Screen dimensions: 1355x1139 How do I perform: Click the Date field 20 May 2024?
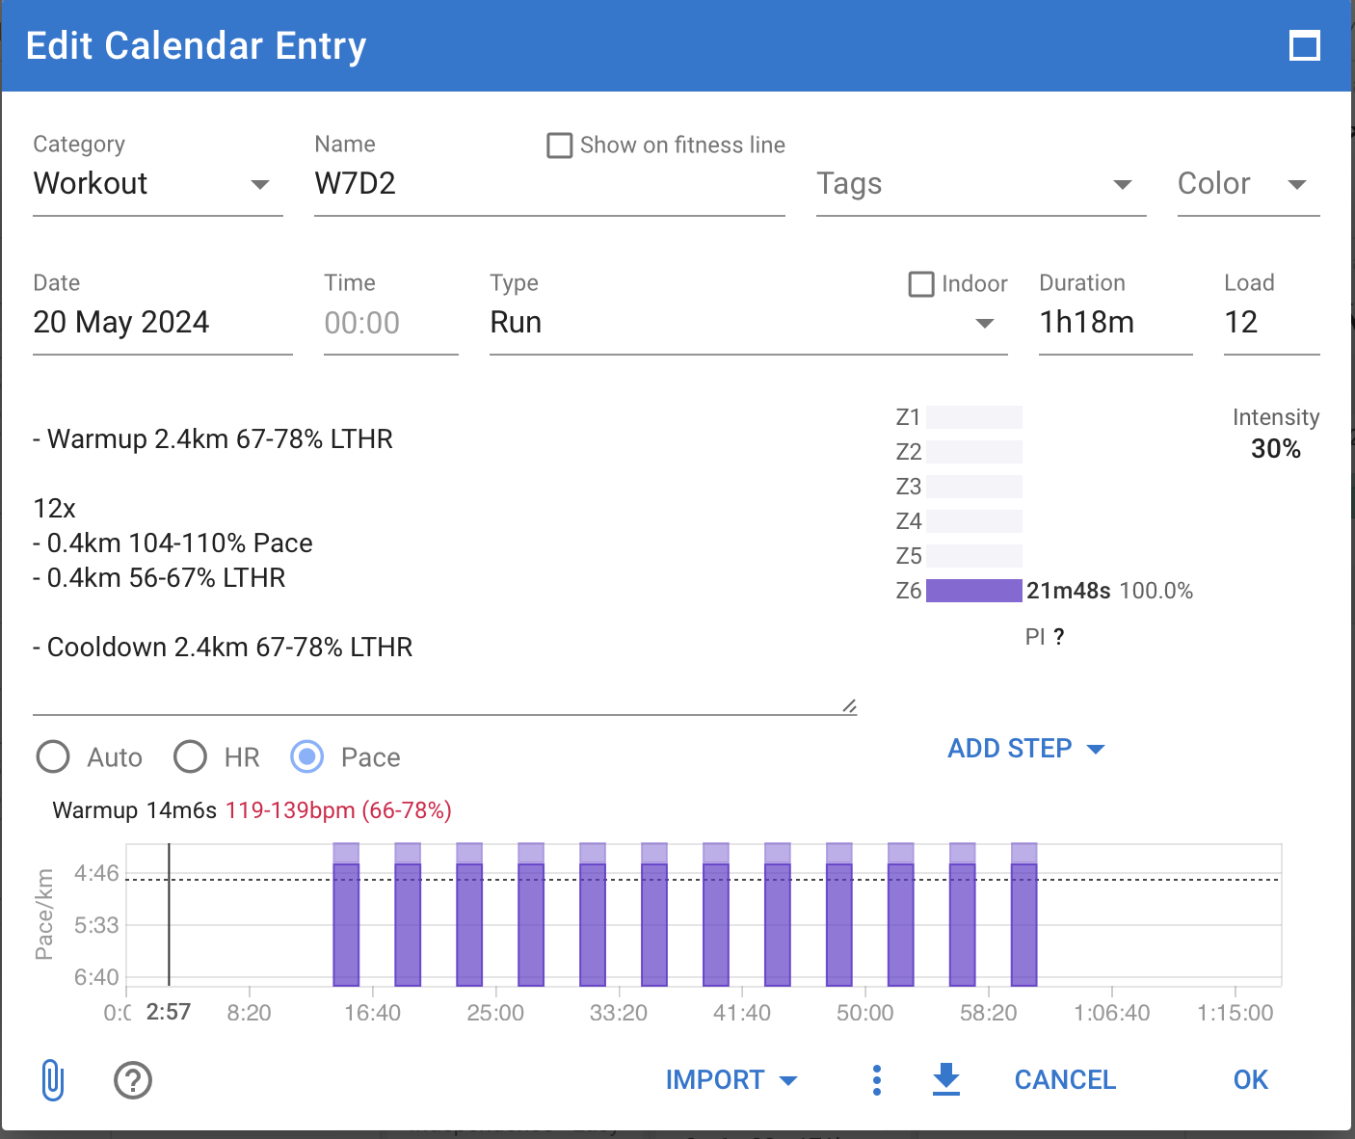coord(162,323)
